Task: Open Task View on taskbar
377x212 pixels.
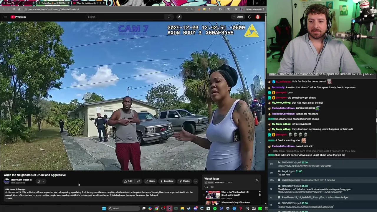Action: pos(143,208)
